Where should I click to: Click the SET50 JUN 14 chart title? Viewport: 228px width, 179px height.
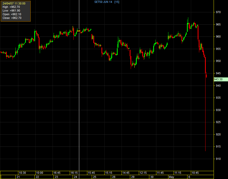tap(103, 2)
